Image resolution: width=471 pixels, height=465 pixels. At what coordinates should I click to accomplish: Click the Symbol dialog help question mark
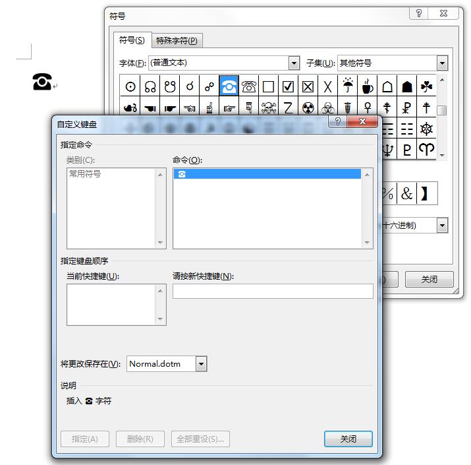pos(419,13)
